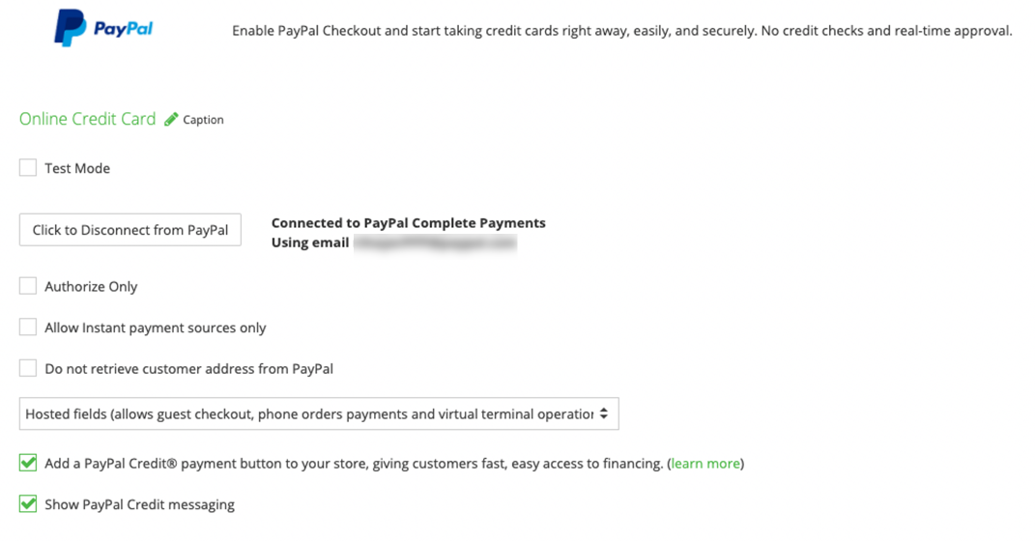The image size is (1035, 541).
Task: Open the learn more link
Action: [705, 464]
